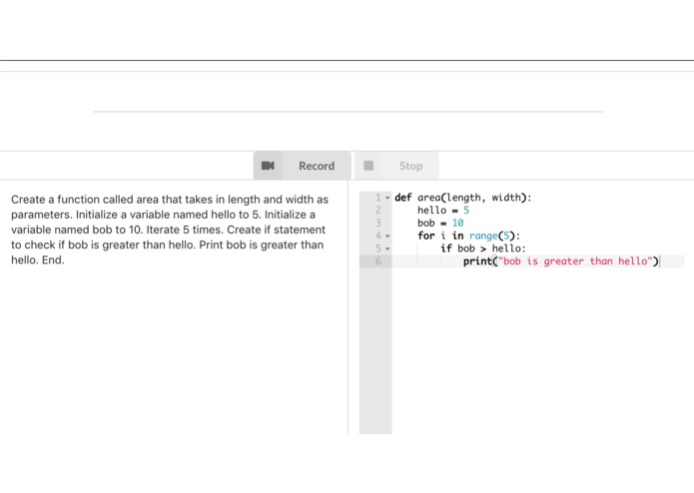Click the instruction paragraph starting 'Create a function'

(170, 230)
